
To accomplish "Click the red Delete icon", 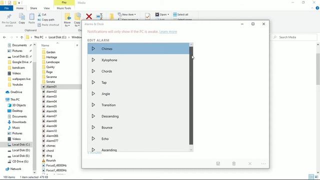I will point(89,16).
